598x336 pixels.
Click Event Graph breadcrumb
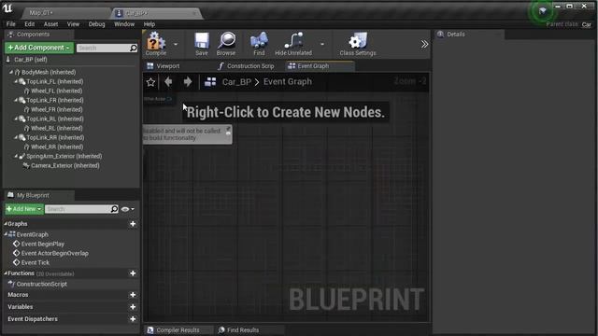point(288,81)
